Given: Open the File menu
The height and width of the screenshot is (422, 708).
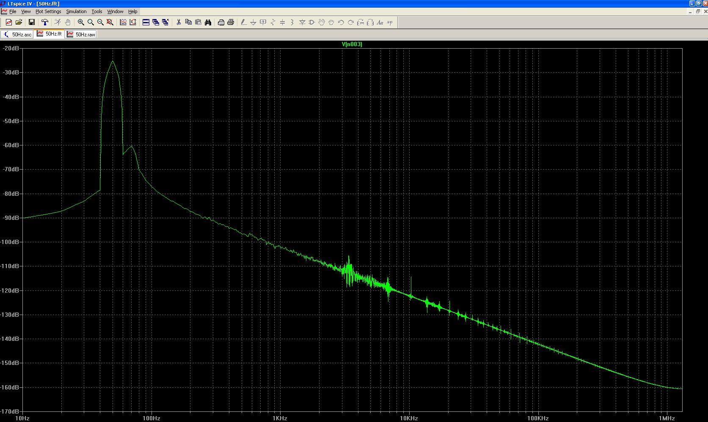Looking at the screenshot, I should click(x=13, y=11).
